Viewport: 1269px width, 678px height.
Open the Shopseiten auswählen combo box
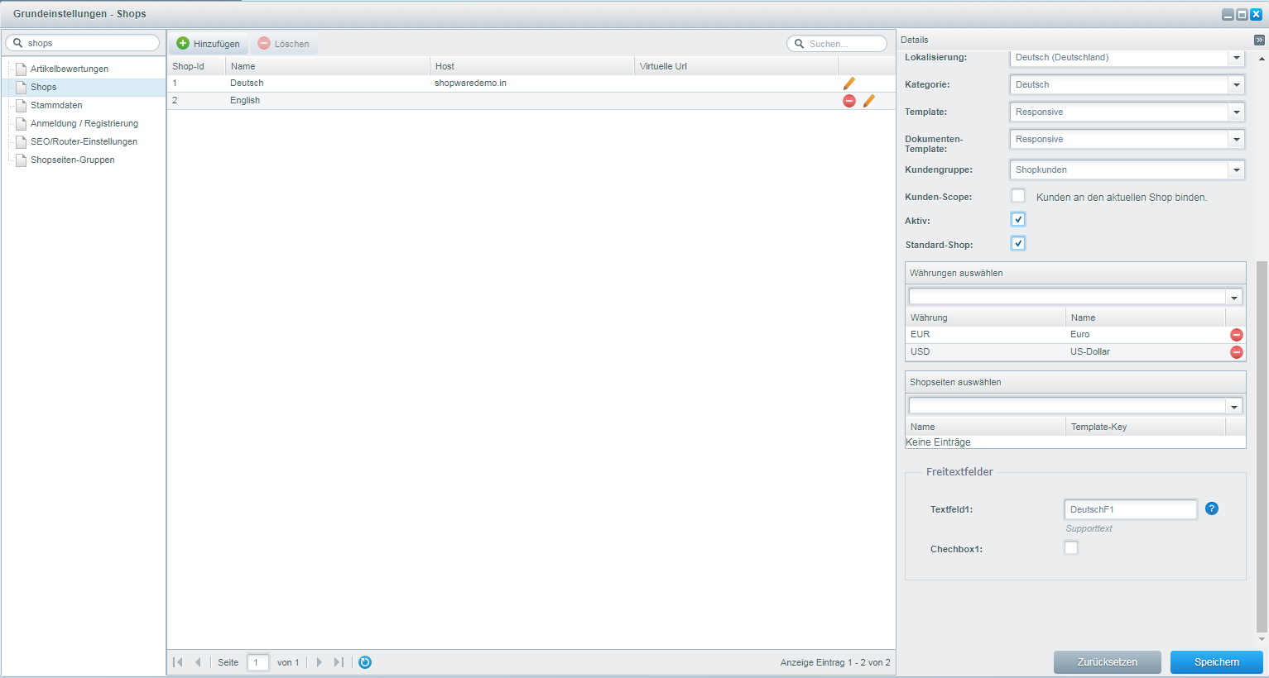click(x=1234, y=407)
